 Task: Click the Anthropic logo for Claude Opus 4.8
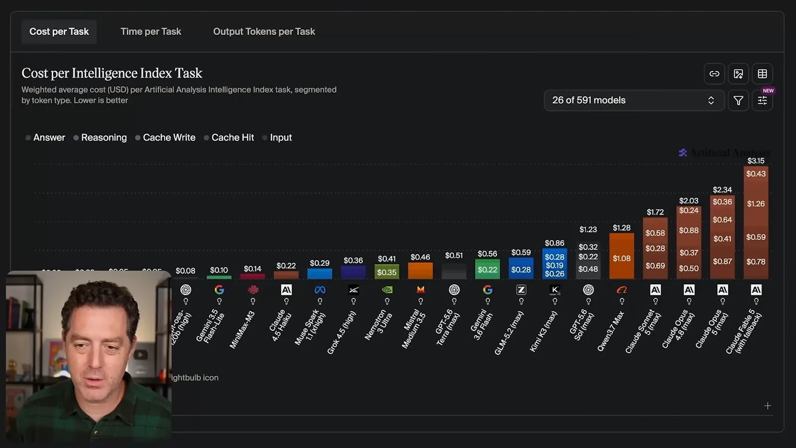689,290
